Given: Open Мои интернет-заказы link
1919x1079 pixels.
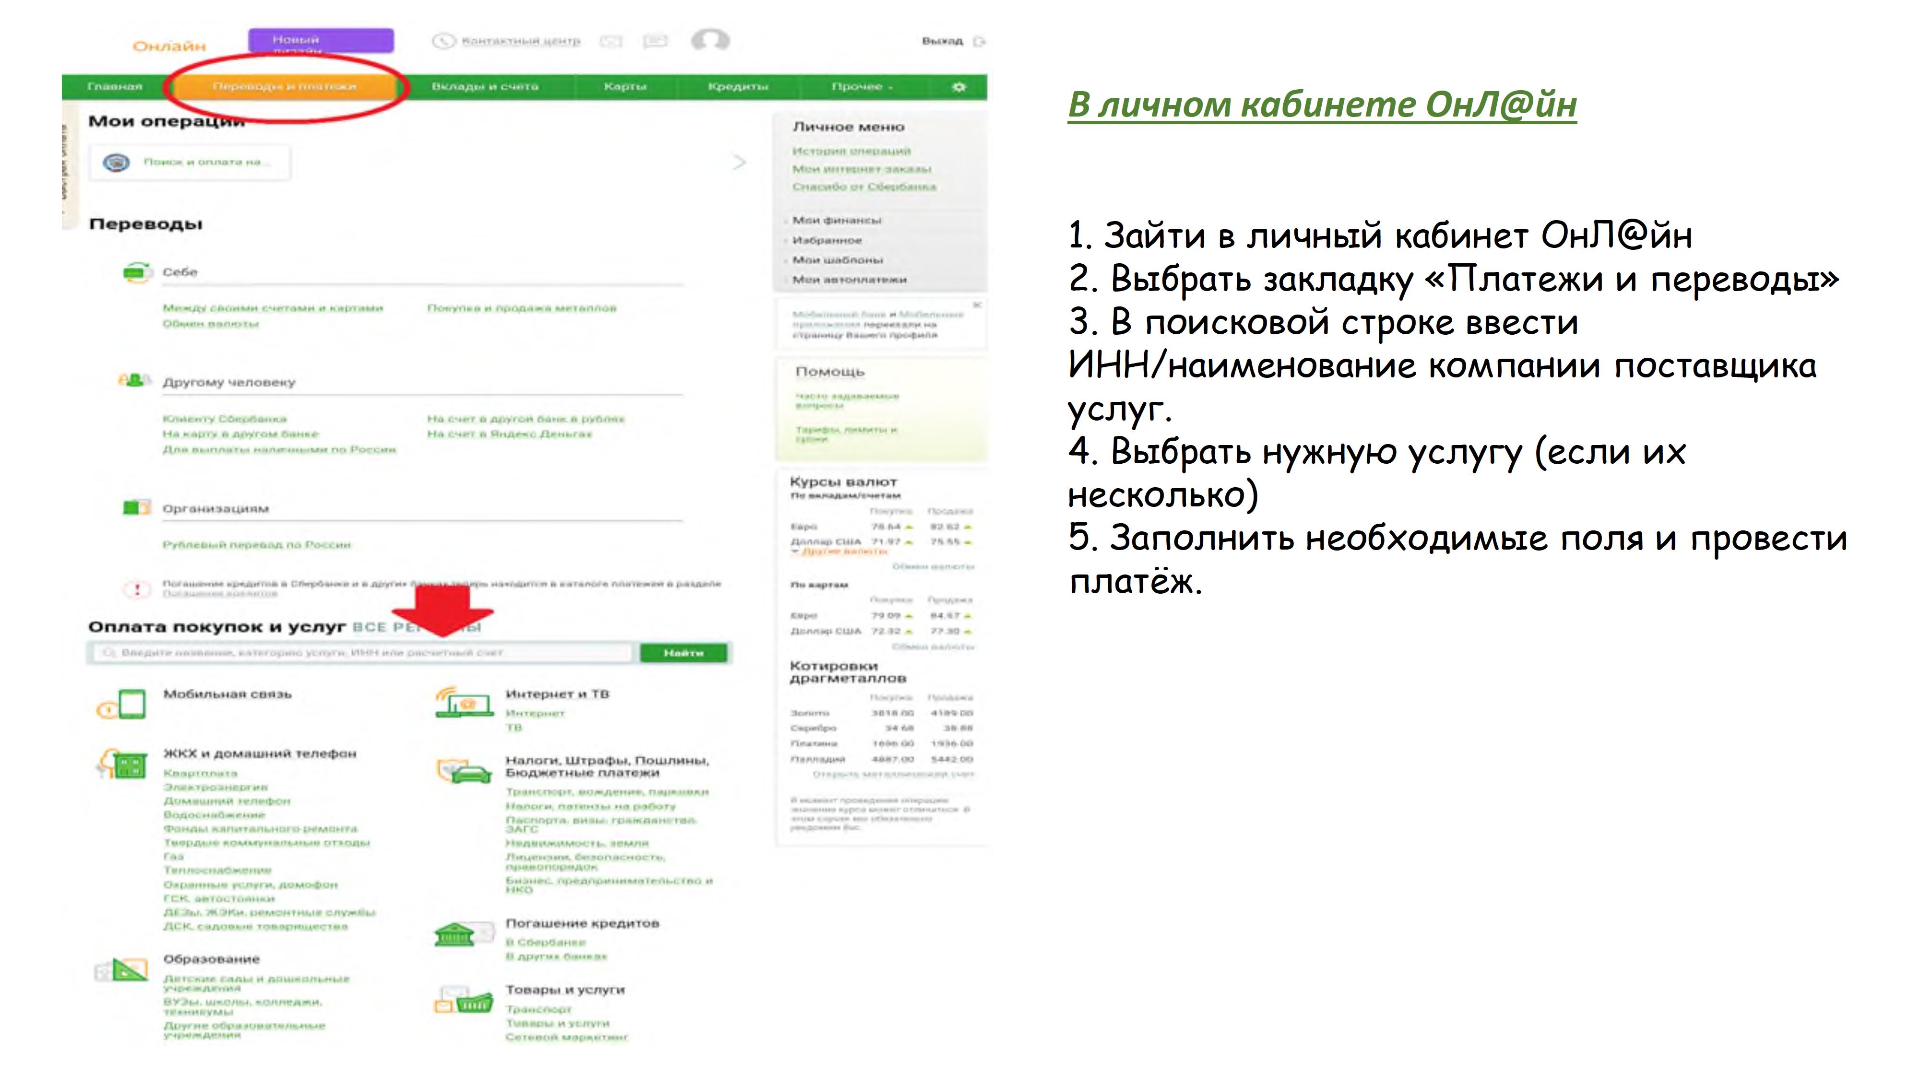Looking at the screenshot, I should tap(862, 169).
